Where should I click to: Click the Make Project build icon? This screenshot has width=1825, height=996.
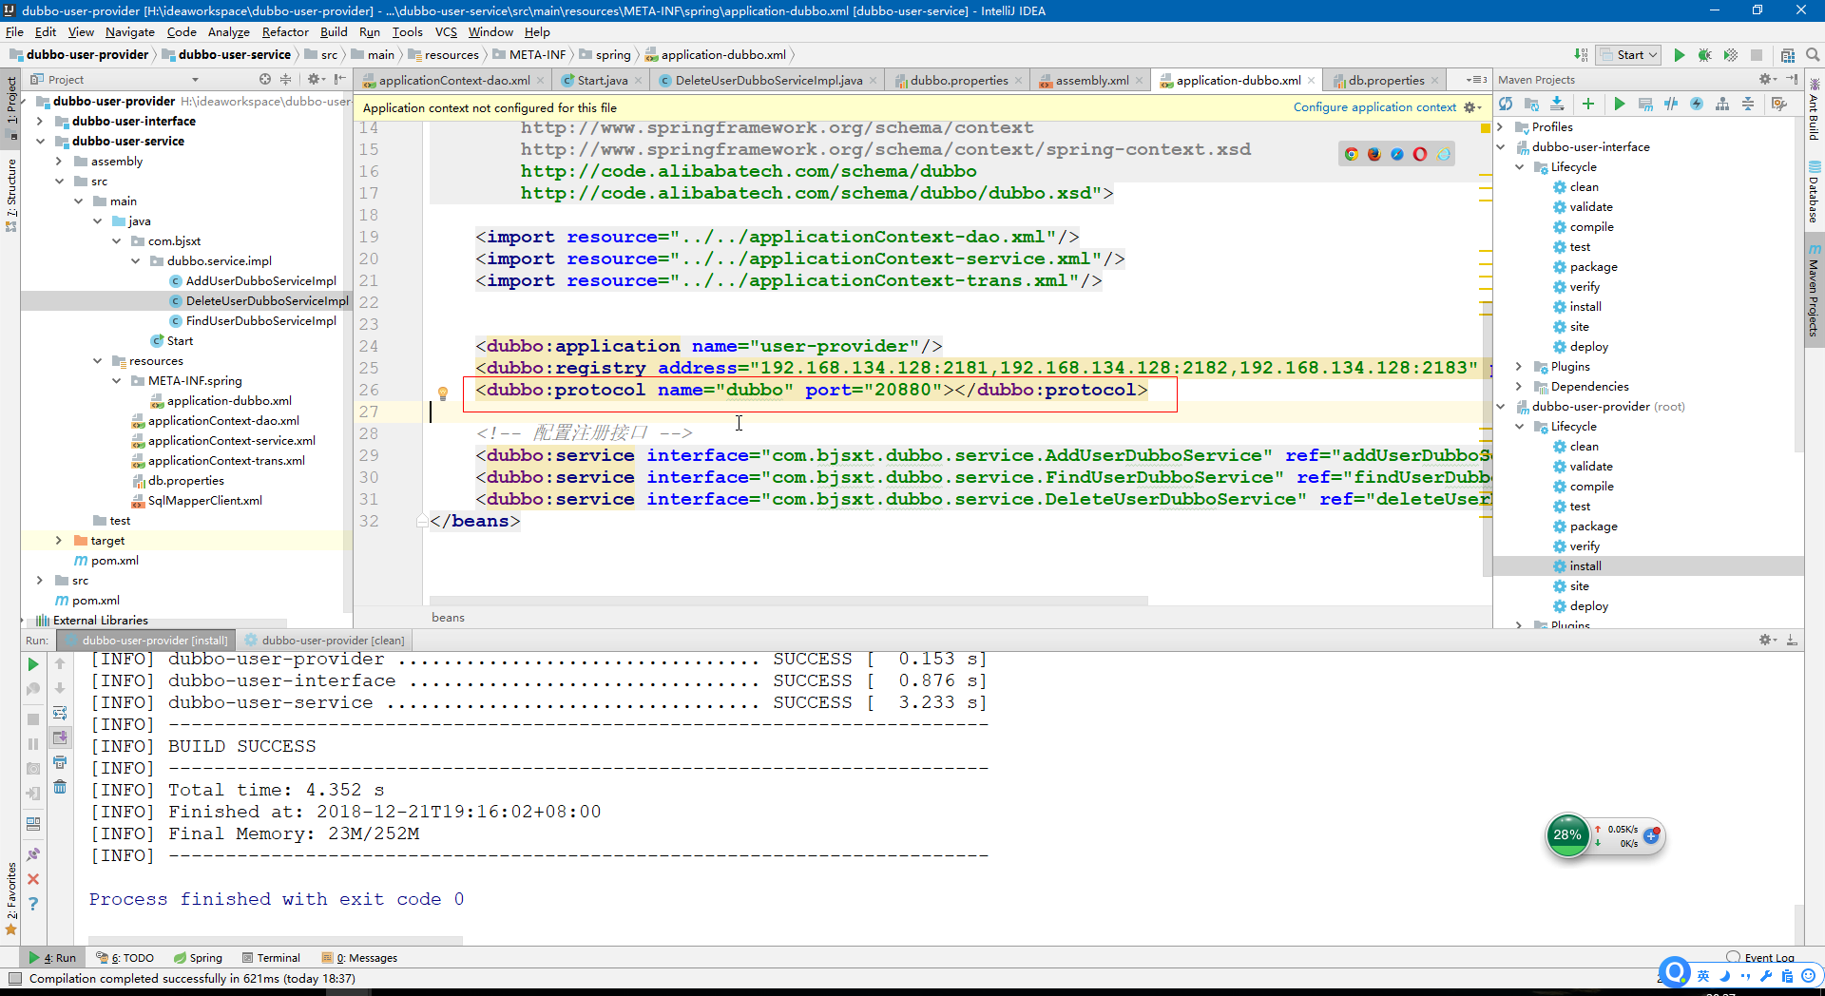1580,55
